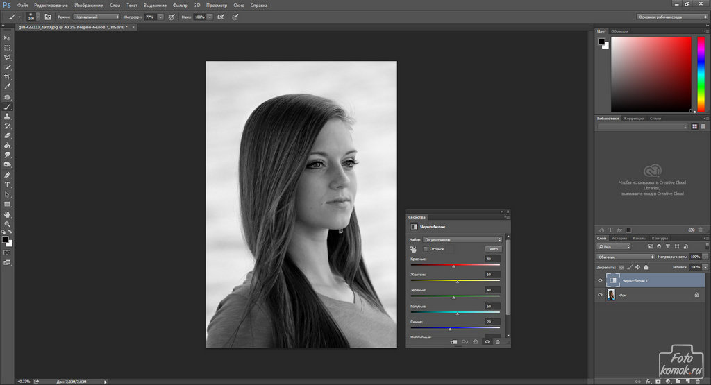The height and width of the screenshot is (385, 711).
Task: Select the Lasso tool
Action: [7, 58]
